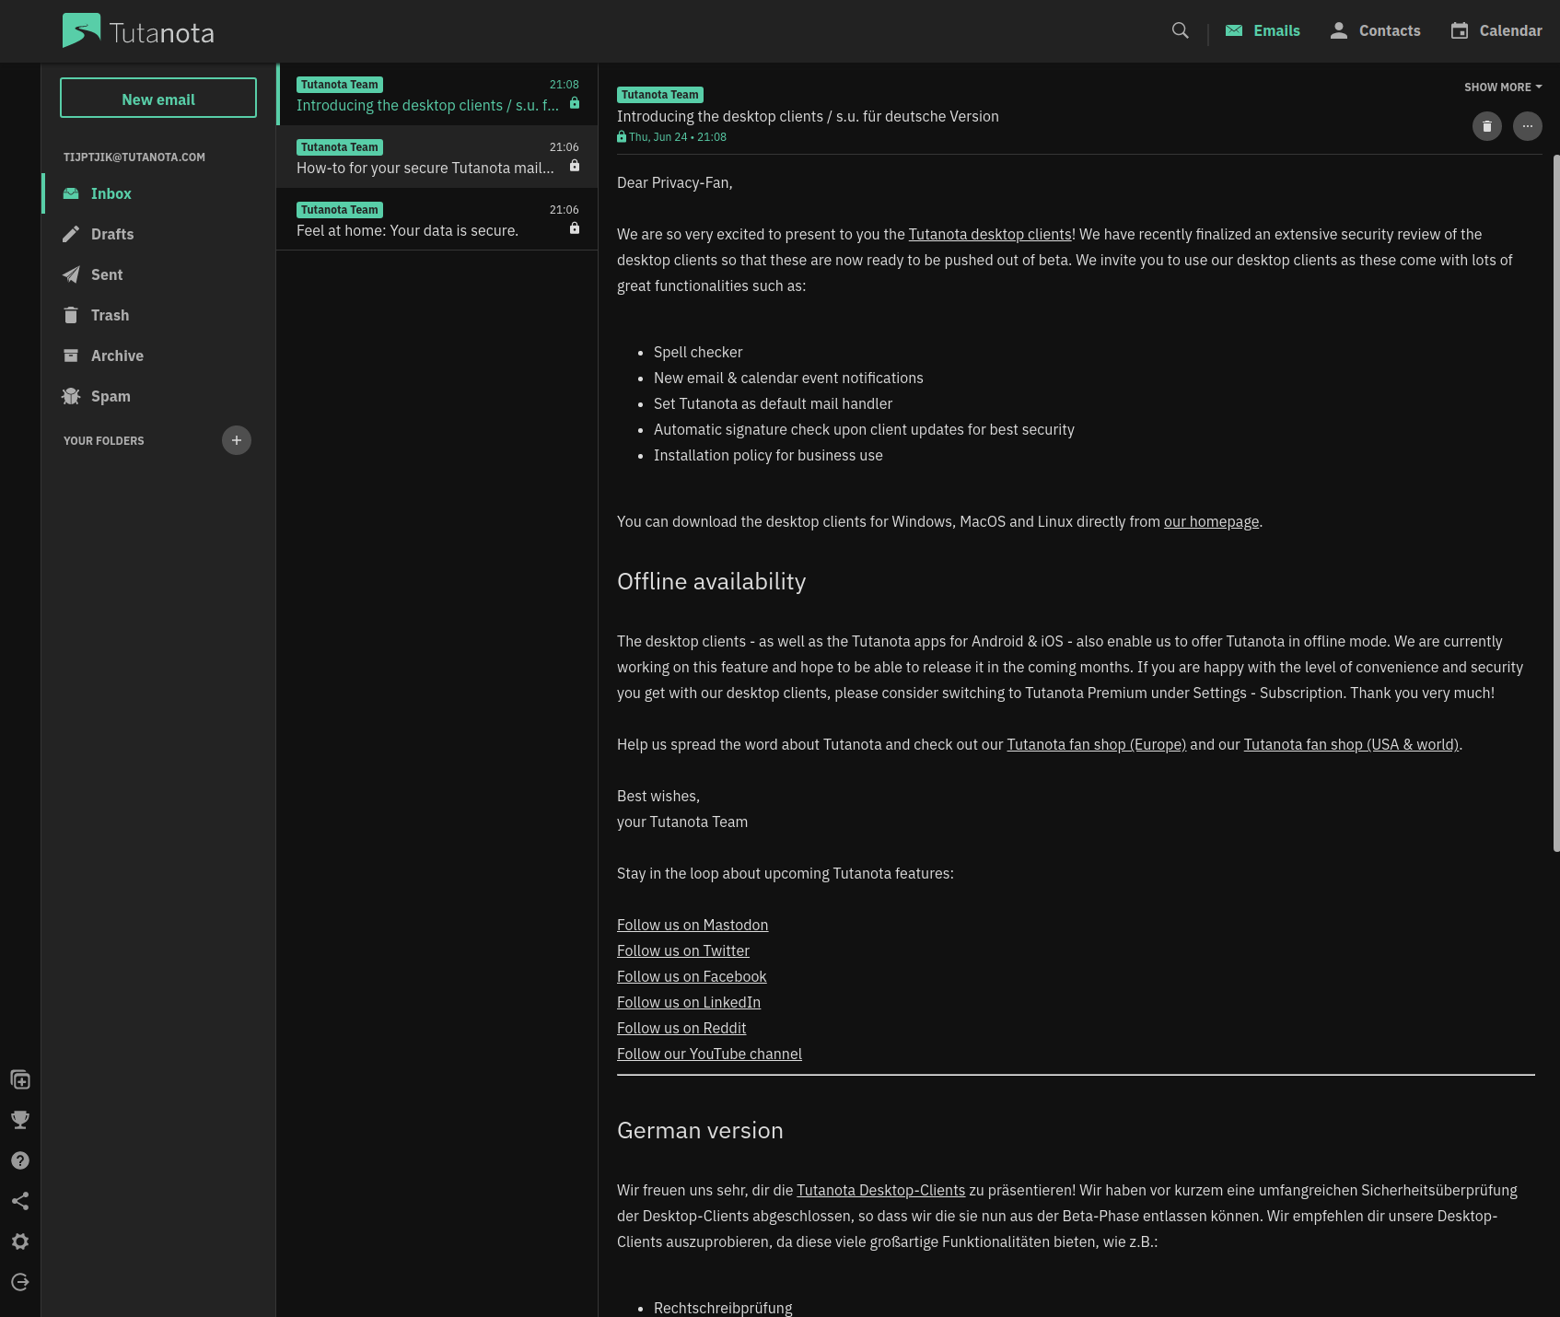Select email Feel at home: Your data is secure
Screen dimensions: 1560x1317
click(437, 219)
